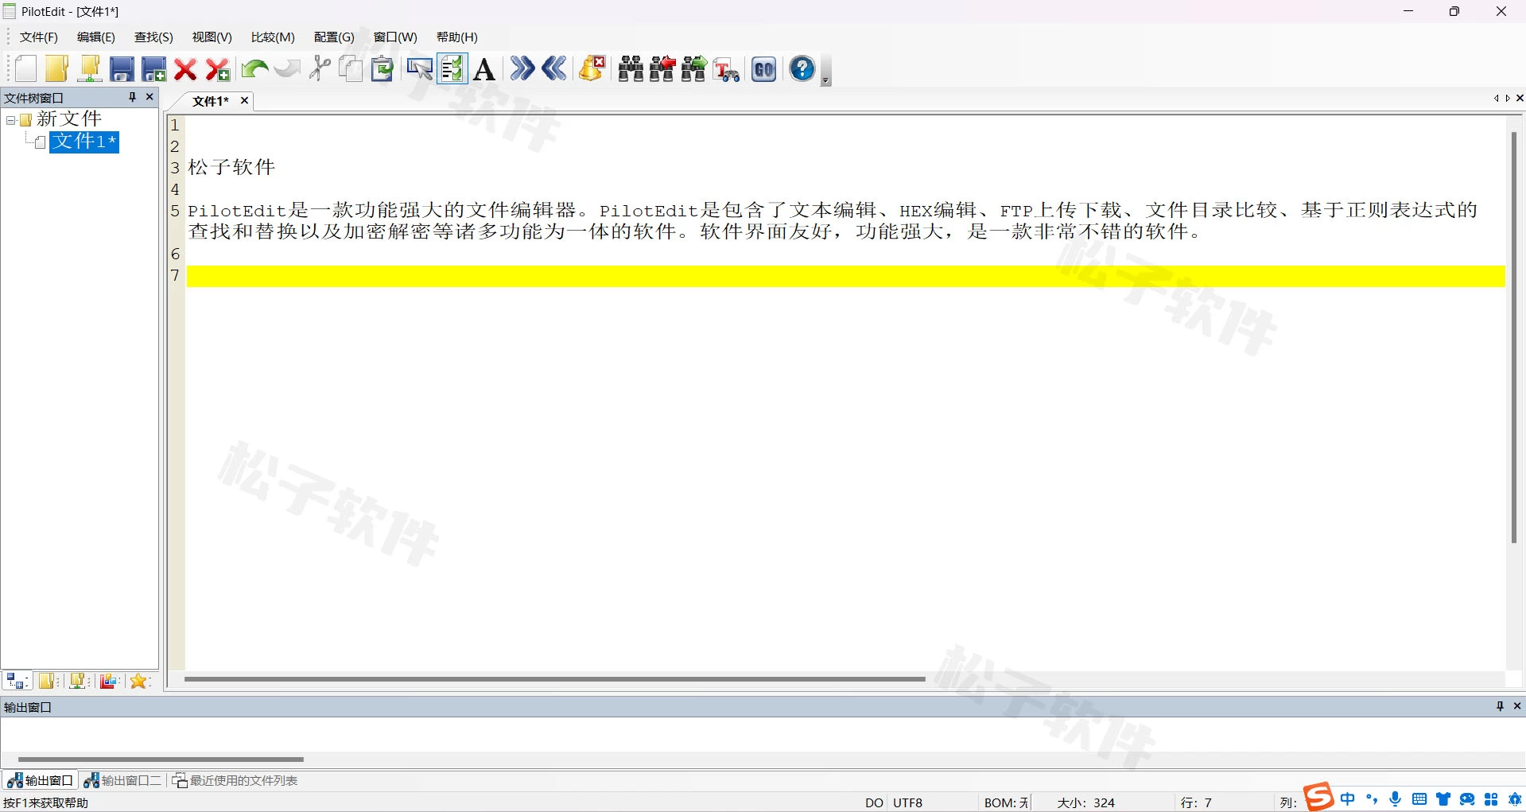
Task: Click the bell with red X icon
Action: point(592,69)
